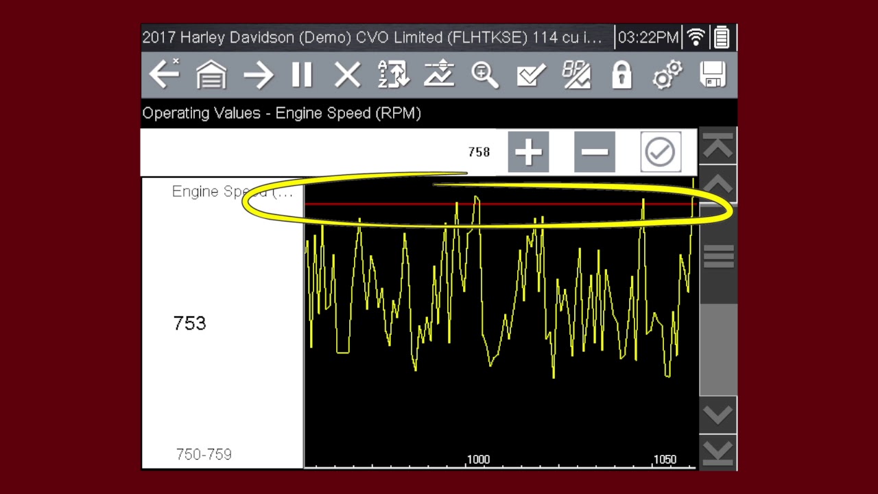The height and width of the screenshot is (494, 878).
Task: Tap the Wi-Fi status icon
Action: pyautogui.click(x=696, y=37)
